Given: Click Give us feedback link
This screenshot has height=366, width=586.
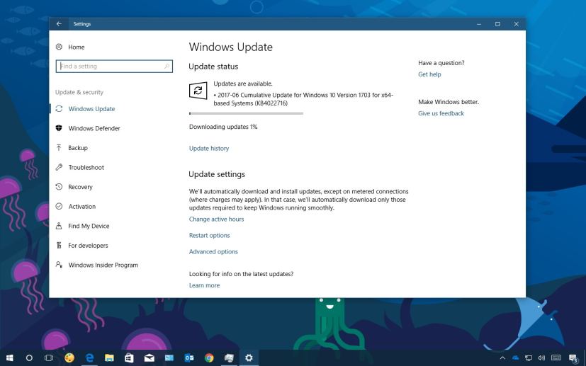Looking at the screenshot, I should 441,113.
